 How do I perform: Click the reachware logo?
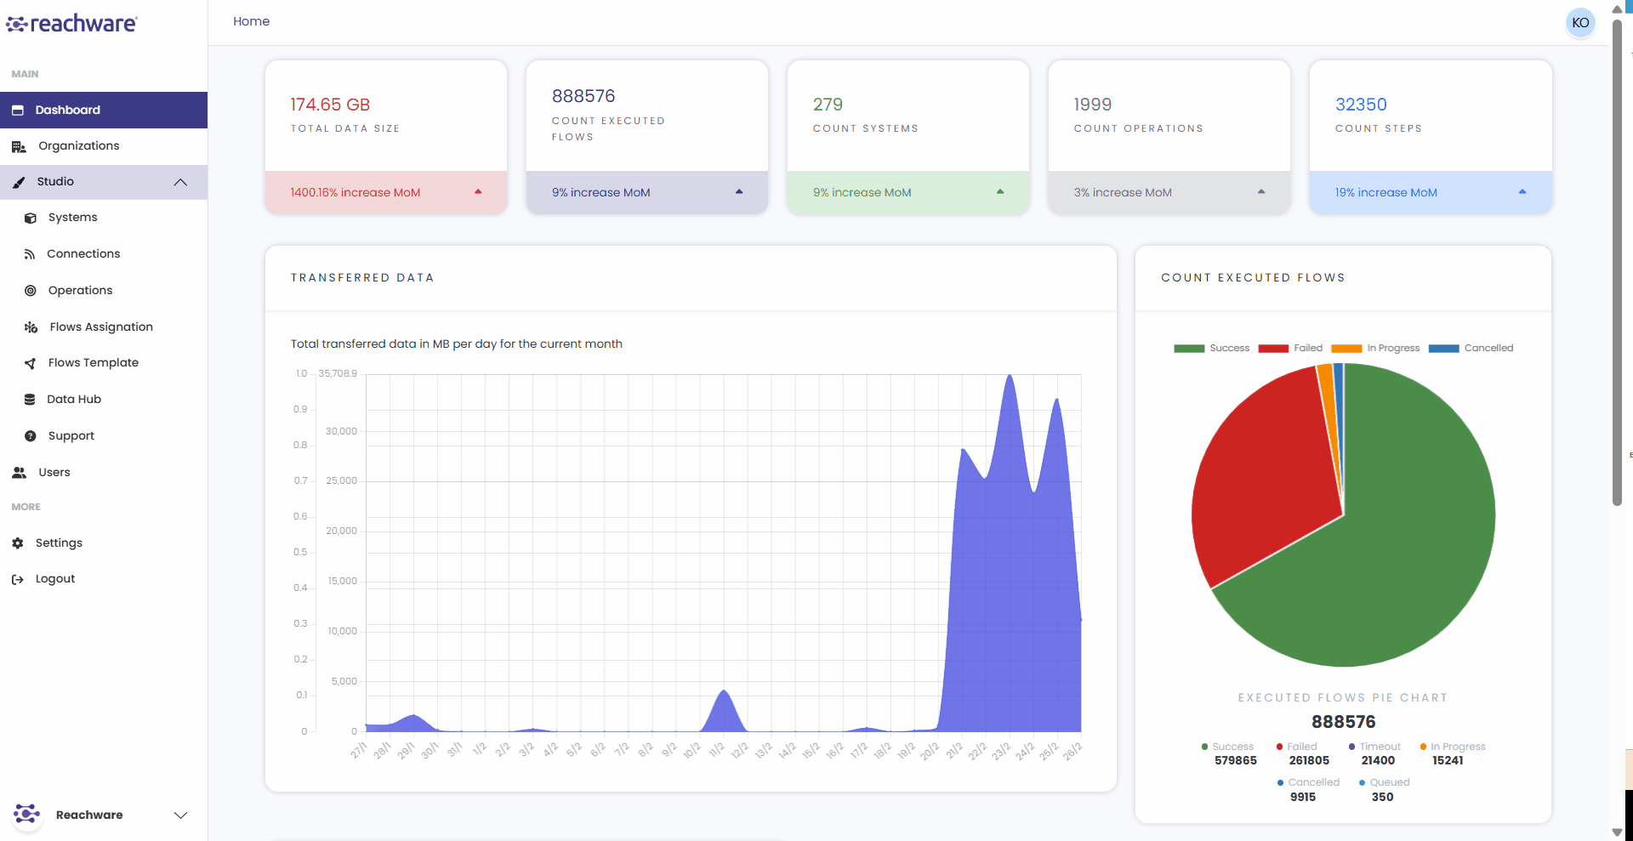click(x=71, y=24)
